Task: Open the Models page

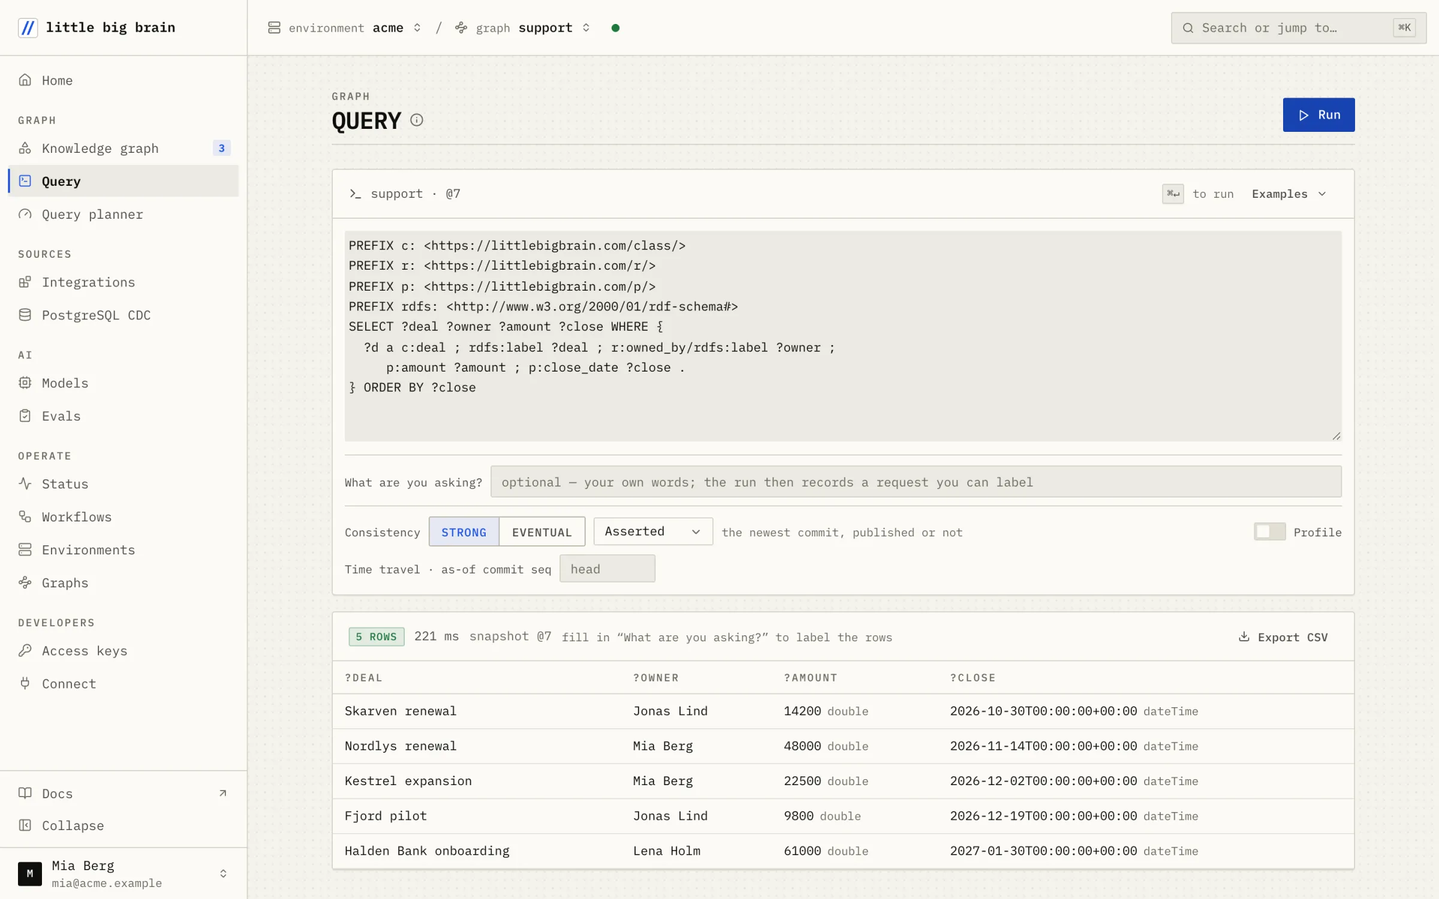Action: pos(124,382)
